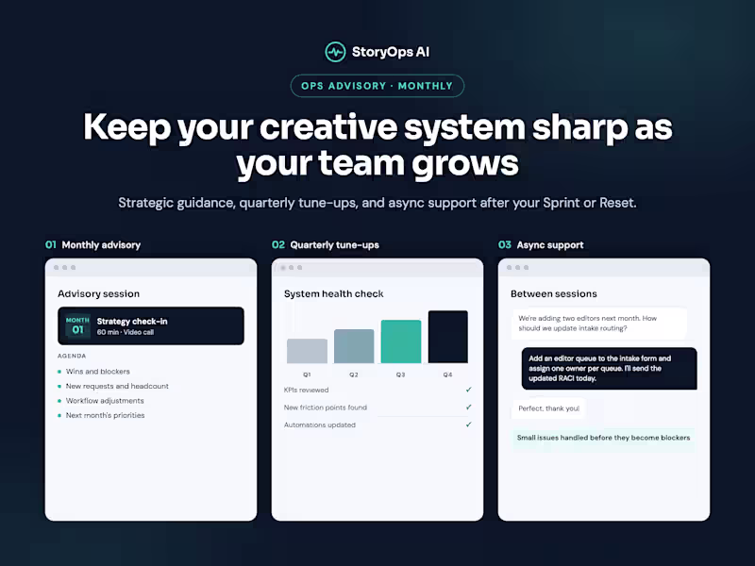Click the 'Advisory session' card title
Viewport: 755px width, 566px height.
99,293
